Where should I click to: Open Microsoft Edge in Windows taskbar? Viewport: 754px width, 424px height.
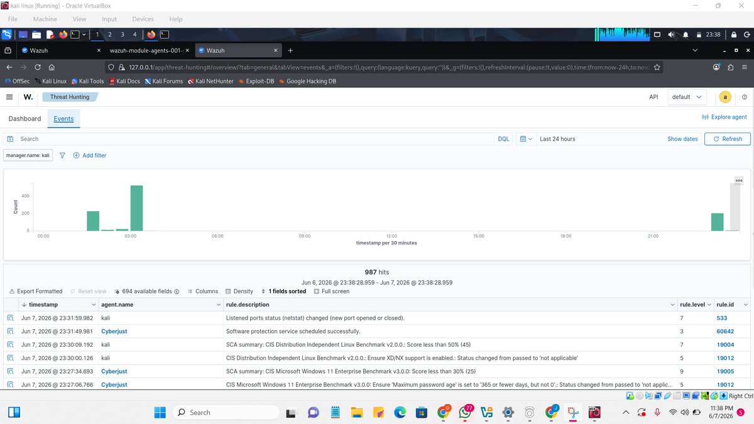[400, 412]
